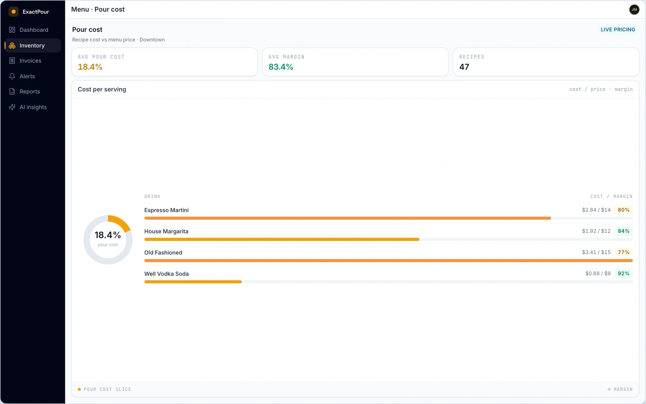
Task: Select Inventory in the sidebar
Action: click(33, 45)
